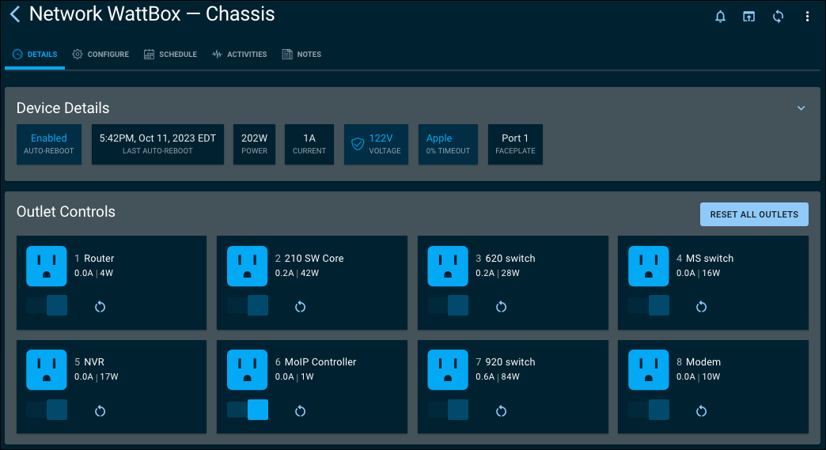Reset the MS switch outlet
826x450 pixels.
701,307
